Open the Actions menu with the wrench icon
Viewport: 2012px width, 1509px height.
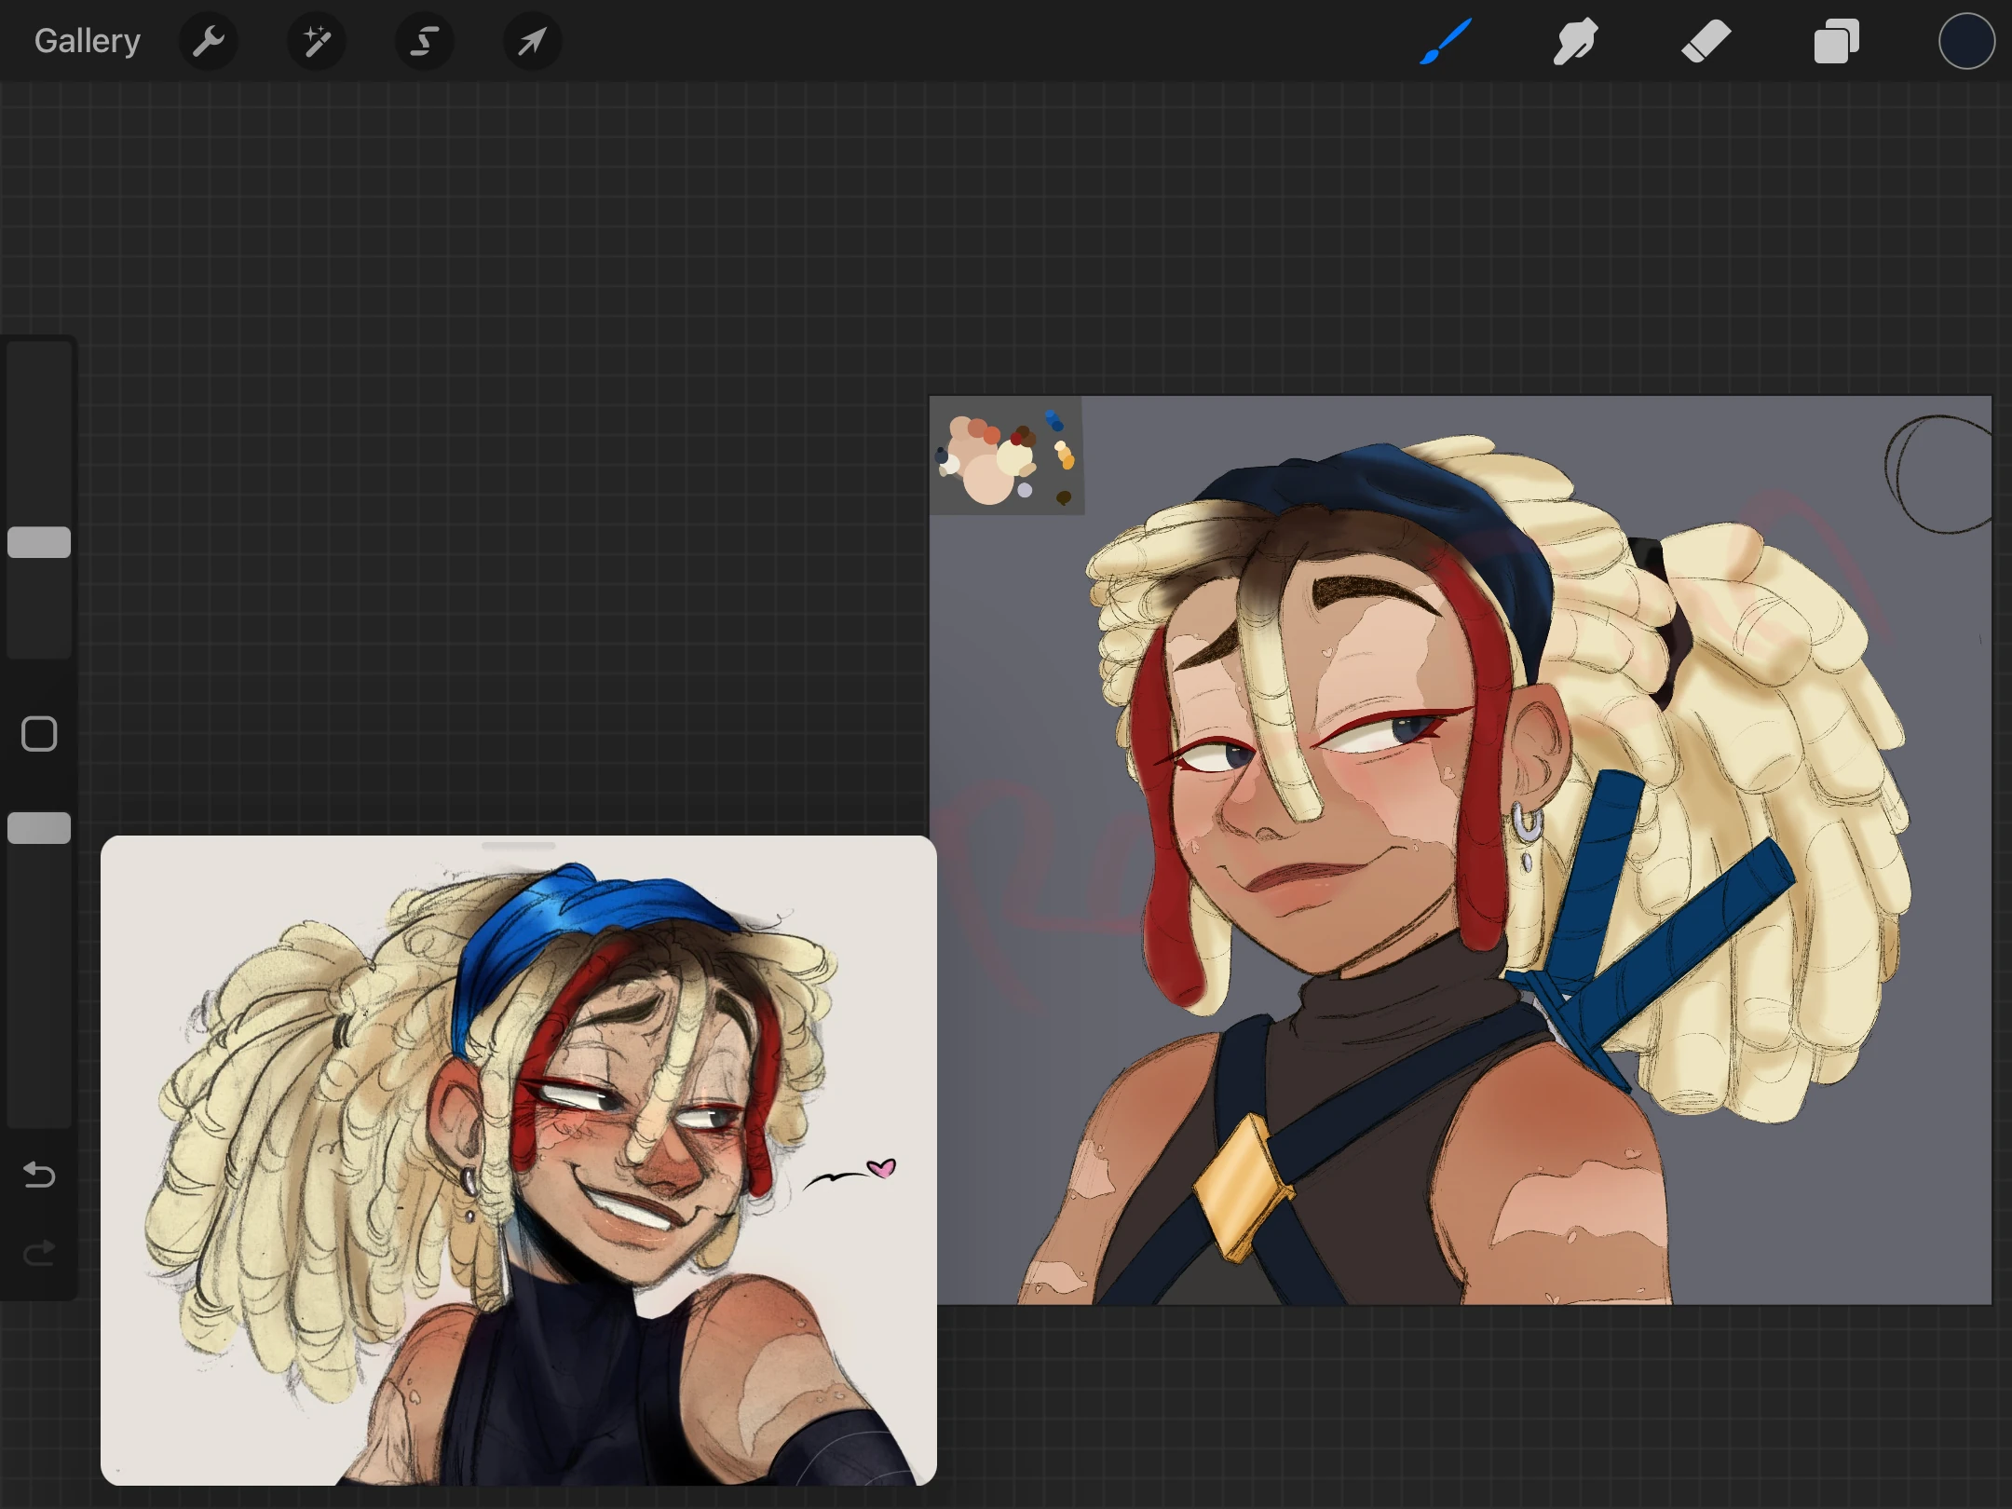pos(209,41)
